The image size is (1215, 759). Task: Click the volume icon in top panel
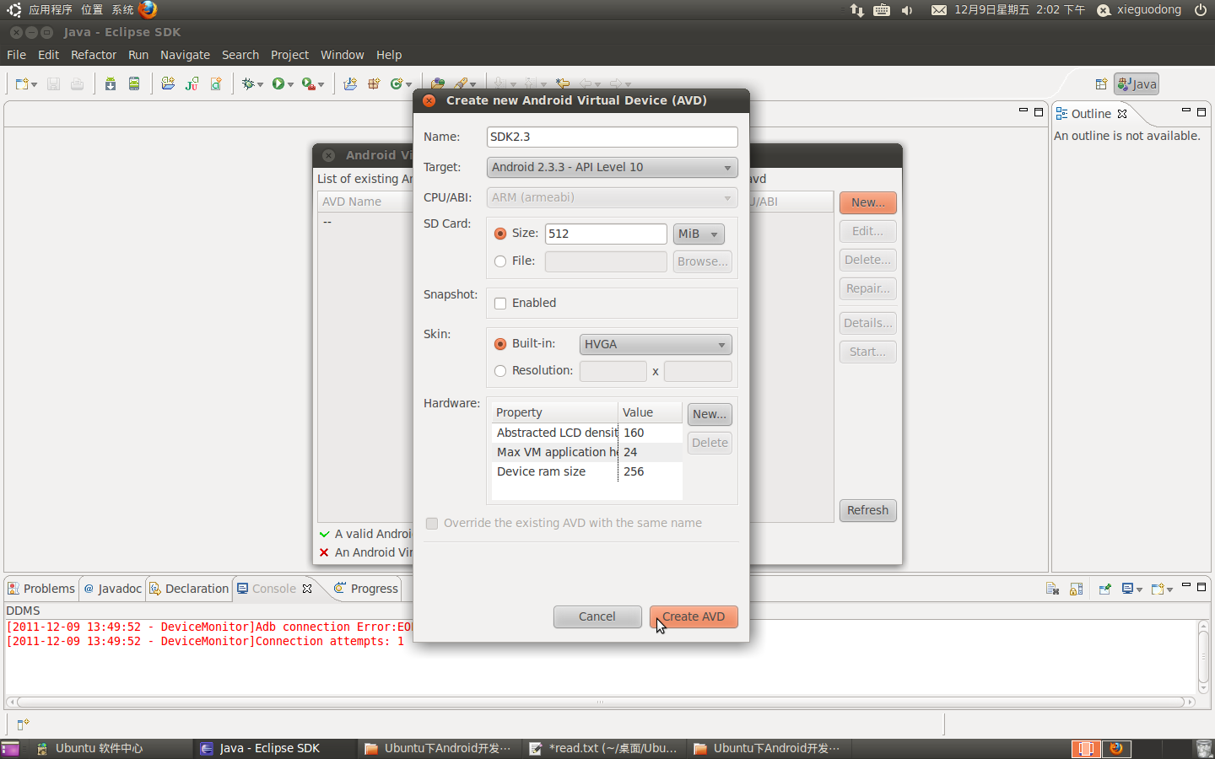907,10
